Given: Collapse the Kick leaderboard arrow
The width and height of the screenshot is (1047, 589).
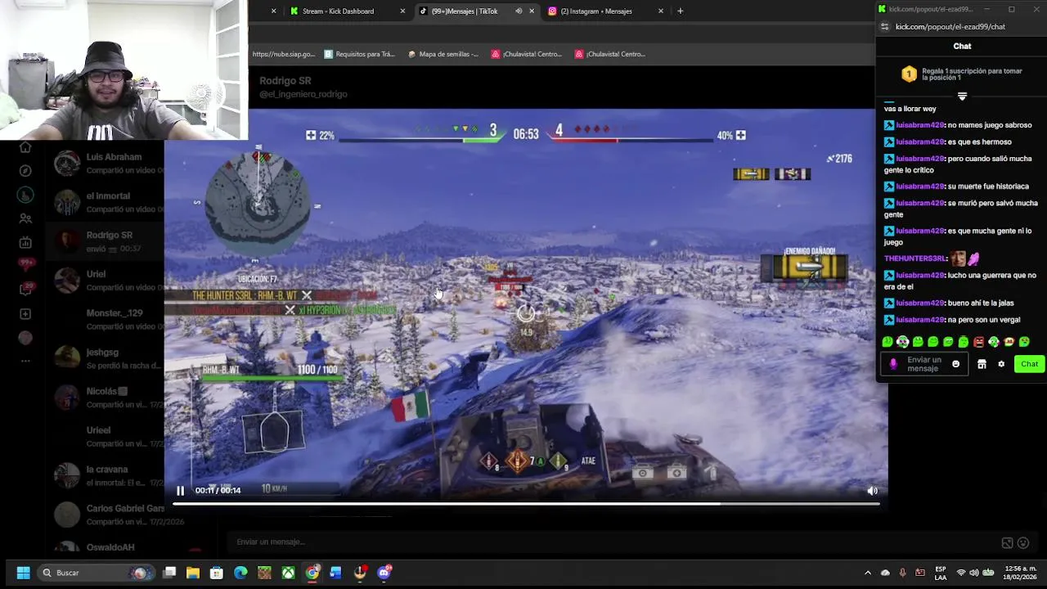Looking at the screenshot, I should [x=962, y=97].
